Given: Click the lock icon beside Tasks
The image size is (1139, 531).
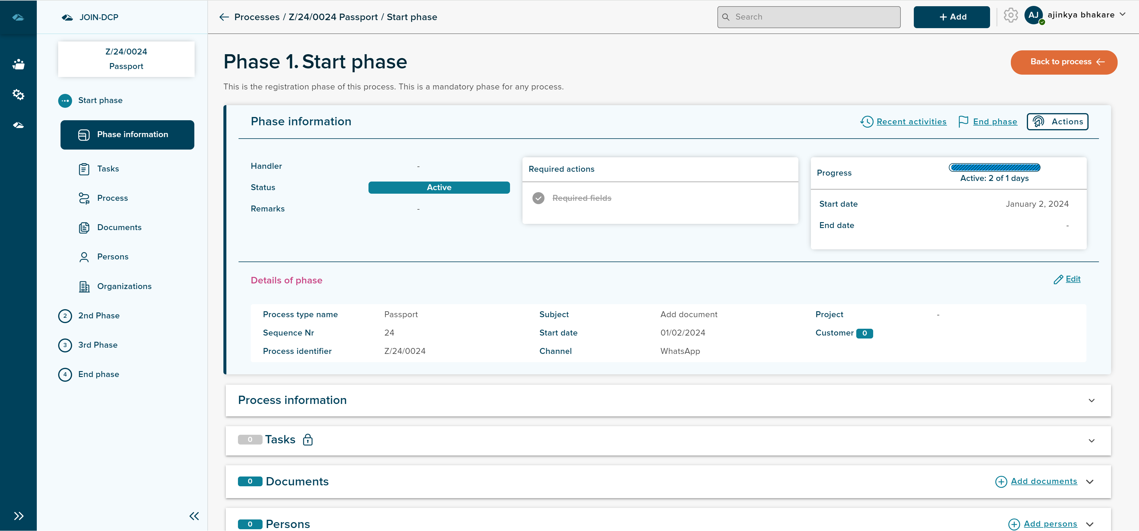Looking at the screenshot, I should (x=308, y=439).
